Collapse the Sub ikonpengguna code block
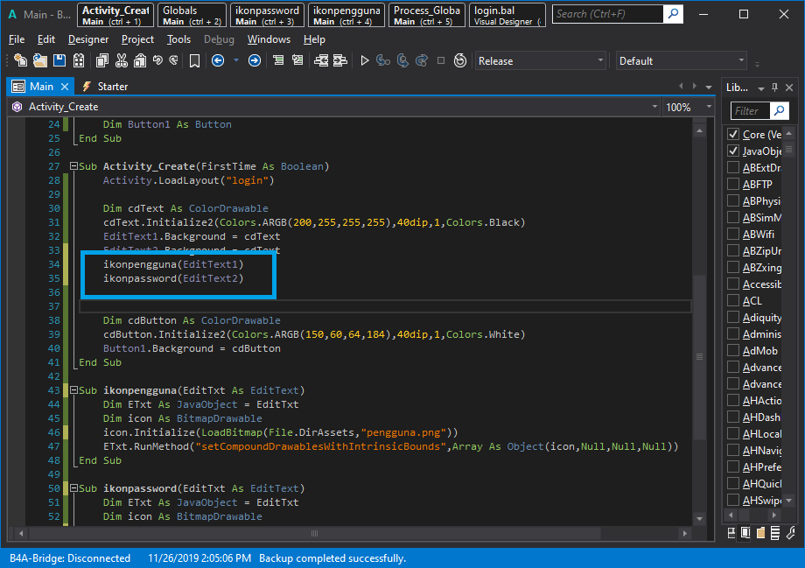805x568 pixels. click(x=73, y=390)
